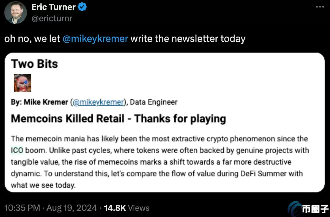Click the Data Engineer title text
This screenshot has width=330, height=217.
(x=154, y=102)
